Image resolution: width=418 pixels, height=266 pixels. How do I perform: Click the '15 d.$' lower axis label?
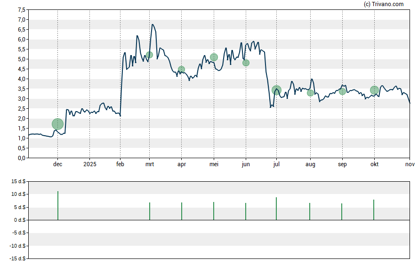tap(18, 182)
